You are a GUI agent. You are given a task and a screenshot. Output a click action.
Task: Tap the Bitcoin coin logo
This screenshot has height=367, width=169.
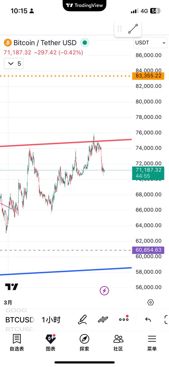(x=8, y=43)
